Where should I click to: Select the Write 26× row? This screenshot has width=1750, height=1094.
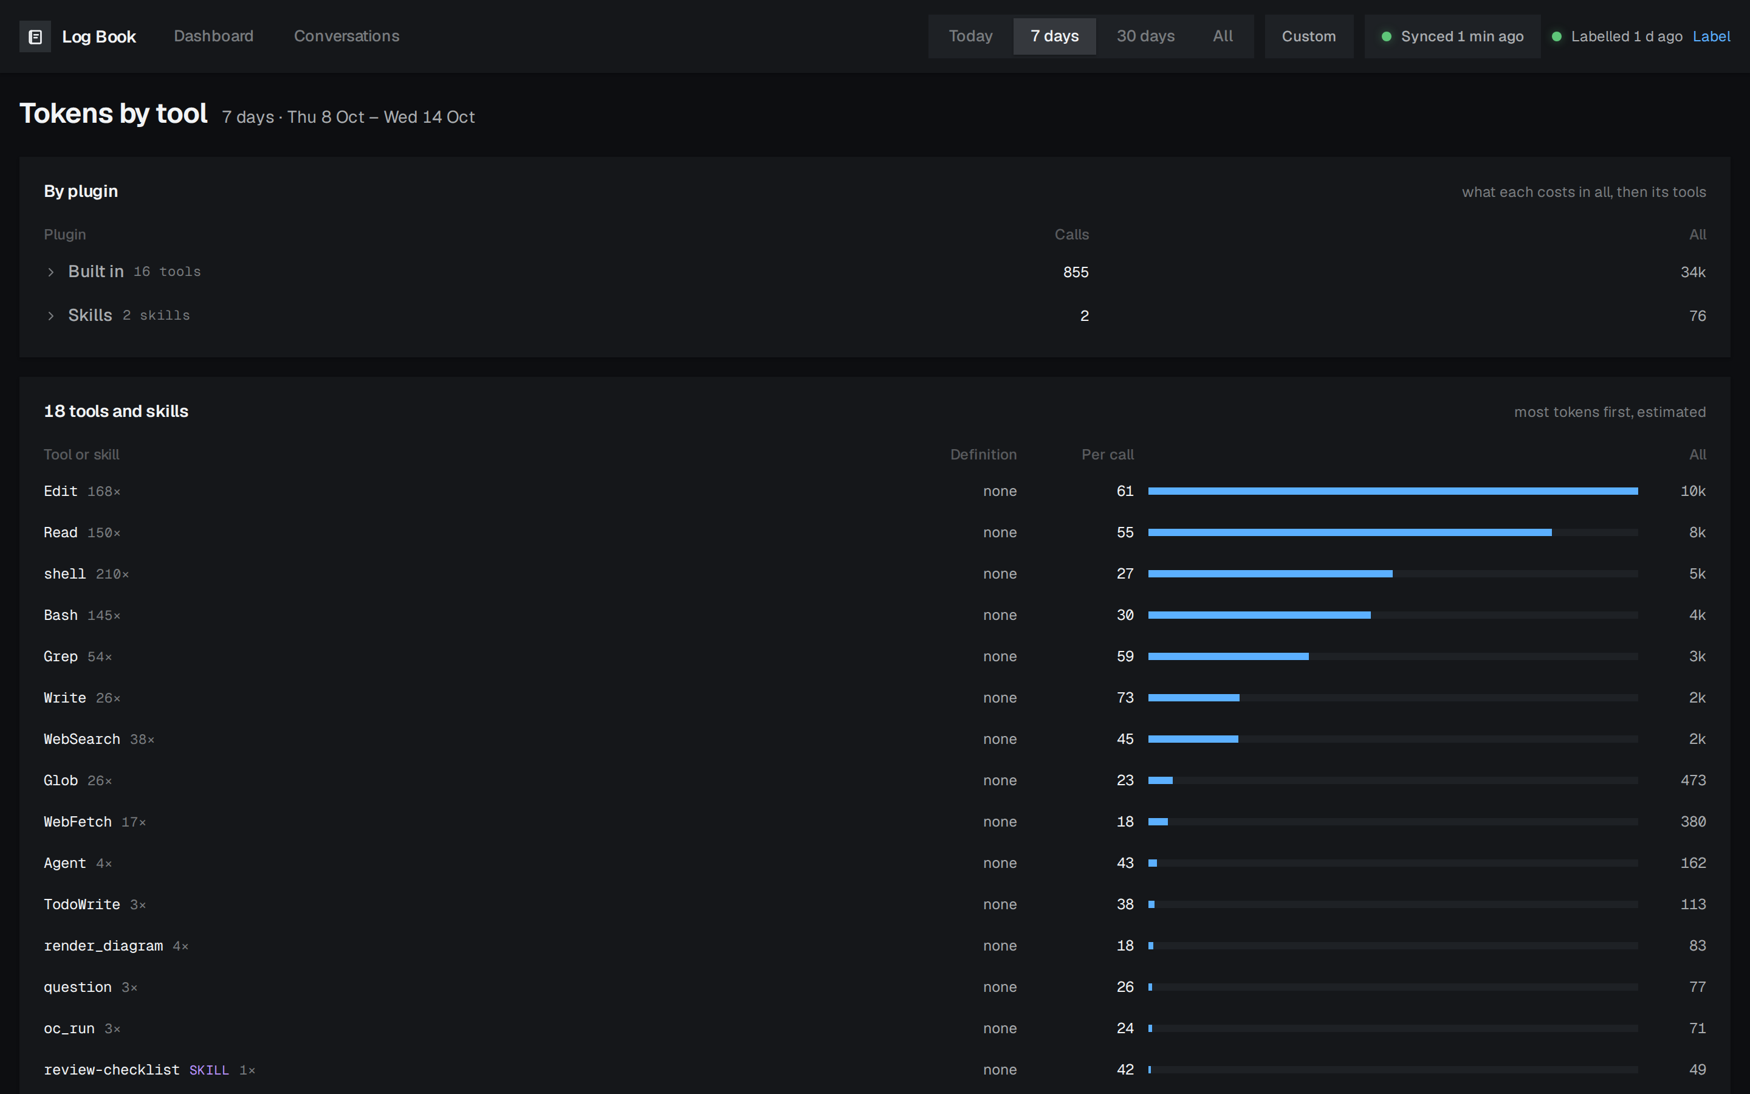pyautogui.click(x=875, y=698)
